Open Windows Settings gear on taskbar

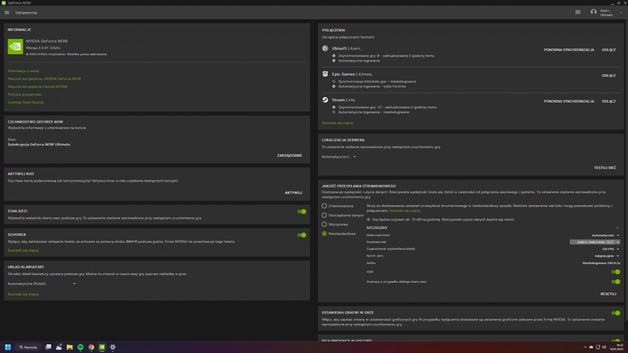click(113, 347)
